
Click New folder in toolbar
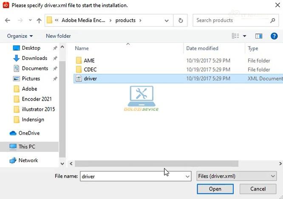tap(58, 36)
